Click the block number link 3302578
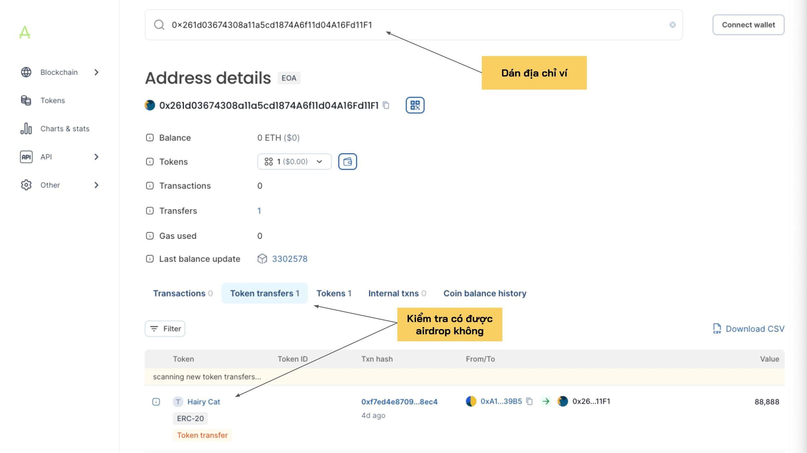This screenshot has height=453, width=807. [x=289, y=258]
